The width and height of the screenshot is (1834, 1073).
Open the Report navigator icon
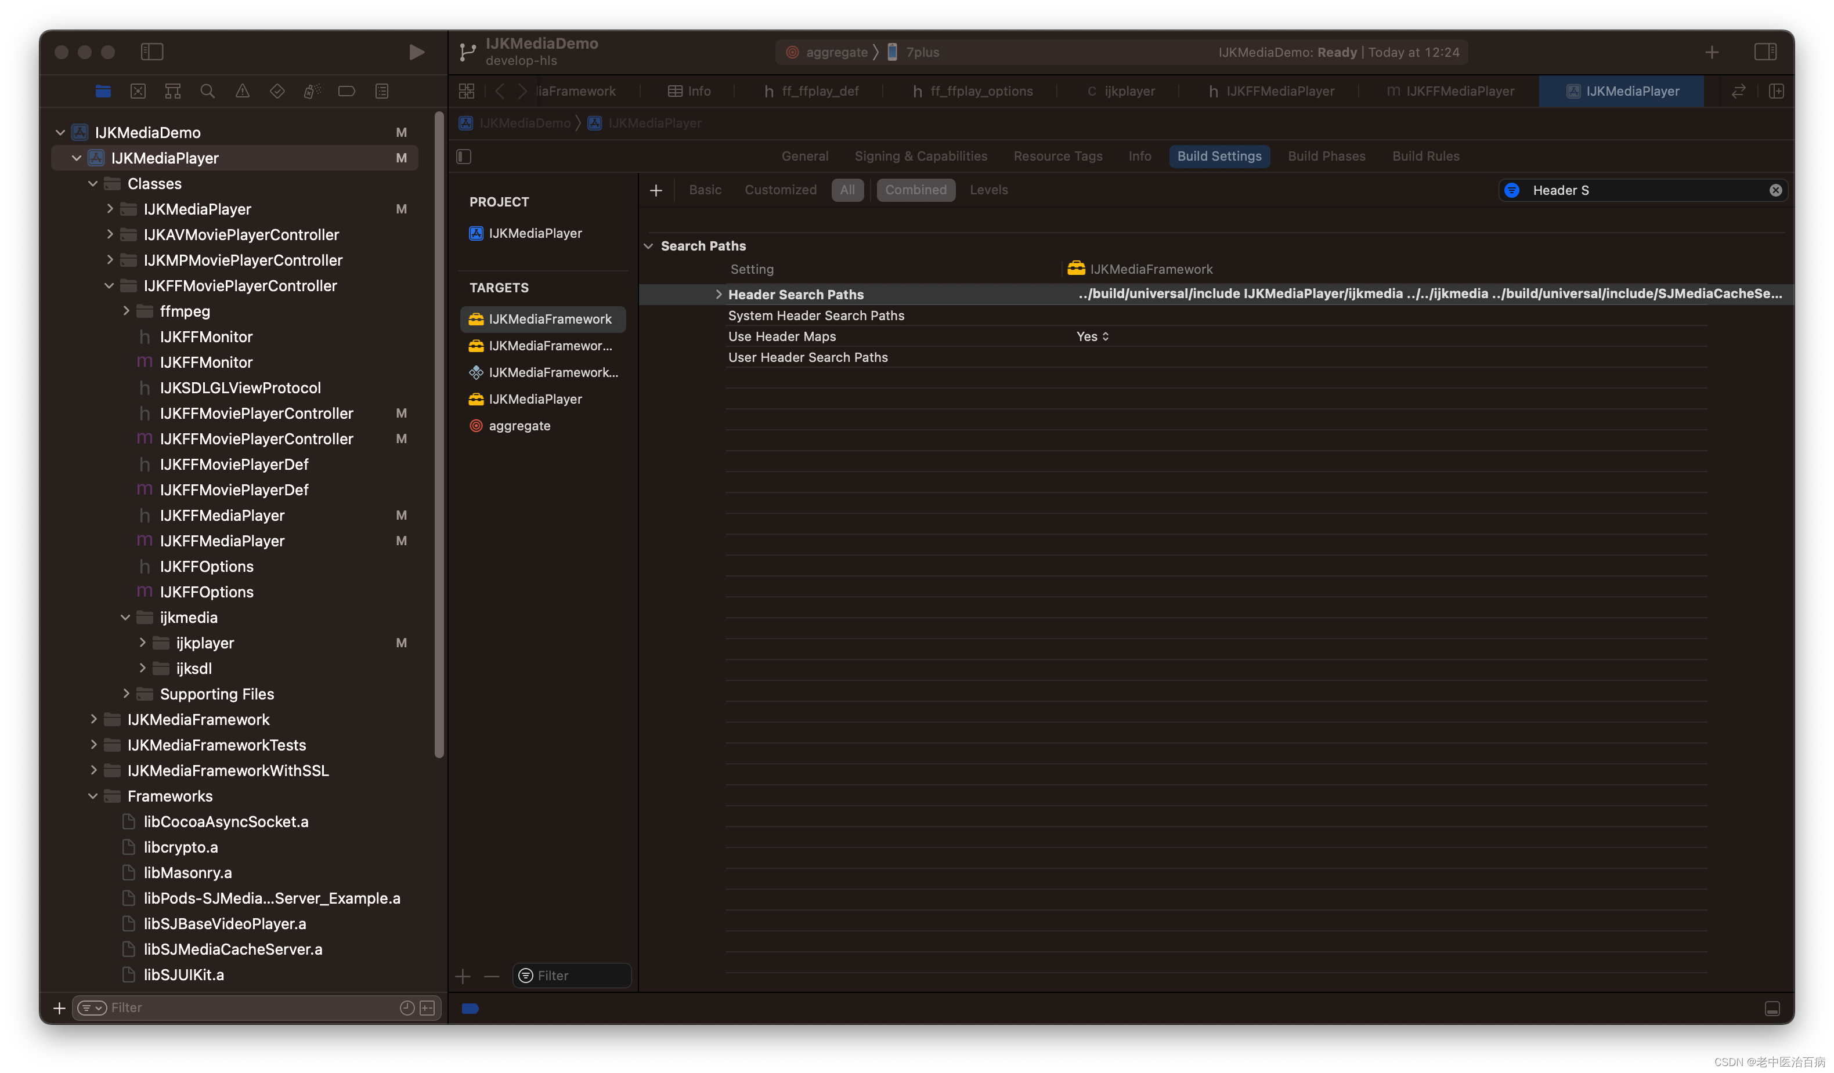(381, 91)
